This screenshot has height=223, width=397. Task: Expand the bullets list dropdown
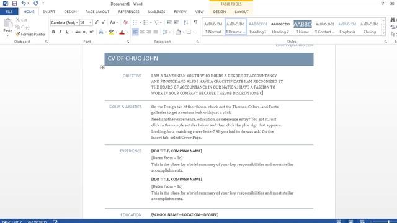click(x=140, y=22)
